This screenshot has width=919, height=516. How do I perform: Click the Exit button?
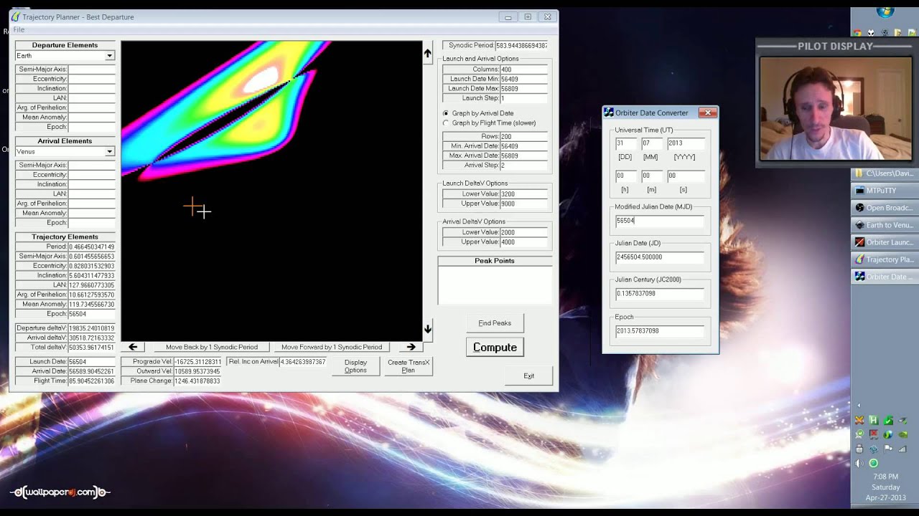tap(528, 376)
